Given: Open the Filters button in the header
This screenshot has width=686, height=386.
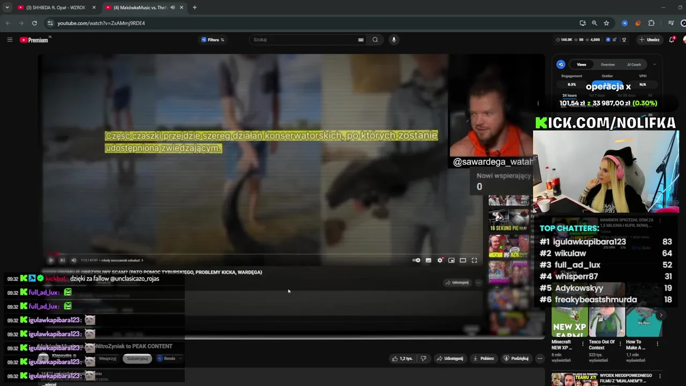Looking at the screenshot, I should click(x=213, y=40).
